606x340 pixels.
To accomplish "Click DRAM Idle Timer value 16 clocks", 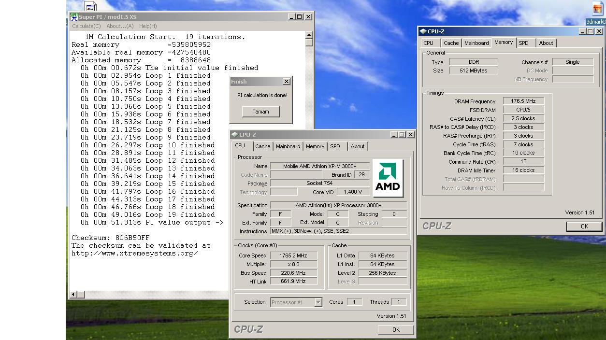I will [523, 170].
